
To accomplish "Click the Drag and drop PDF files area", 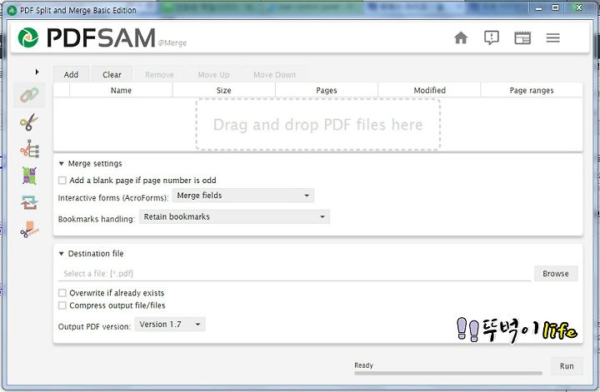I will coord(318,125).
